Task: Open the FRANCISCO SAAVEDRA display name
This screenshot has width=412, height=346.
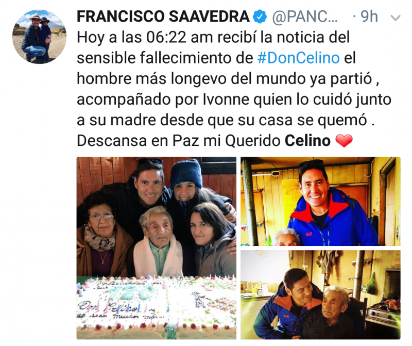Action: [x=163, y=17]
